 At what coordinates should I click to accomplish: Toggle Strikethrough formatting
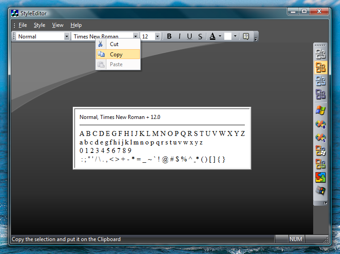(x=200, y=36)
